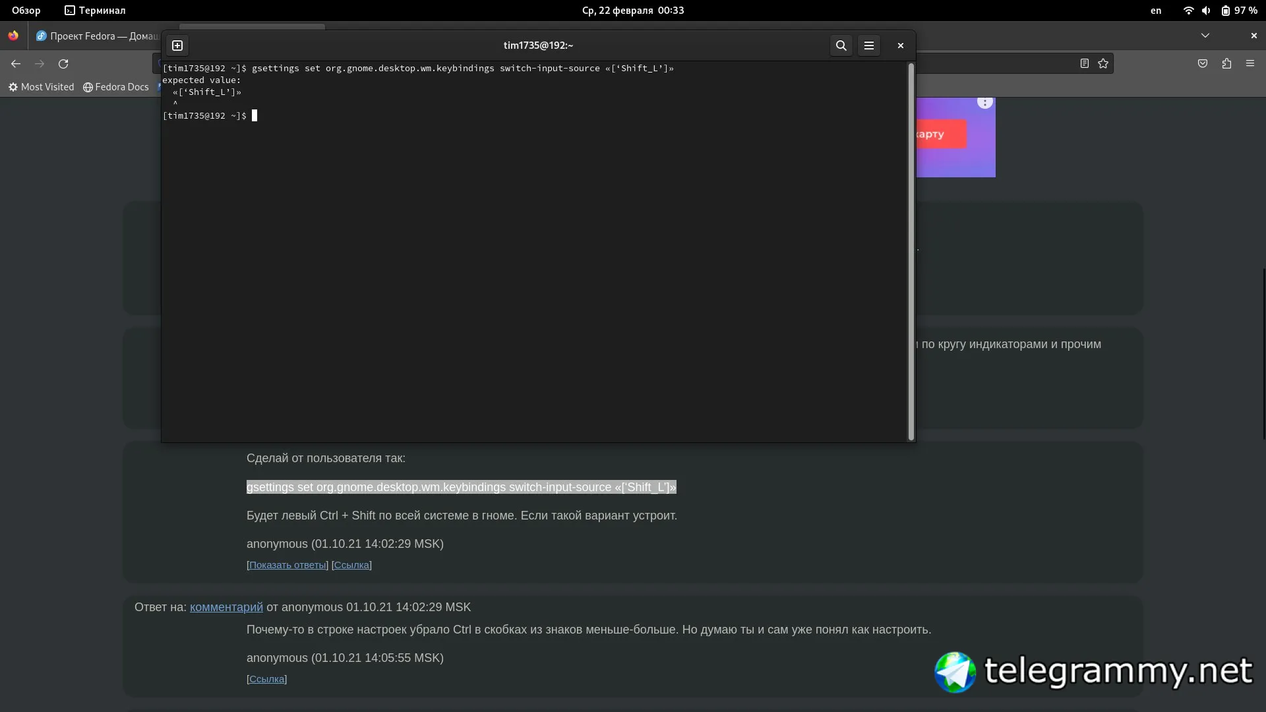Open the date and time calendar
The width and height of the screenshot is (1266, 712).
point(632,11)
